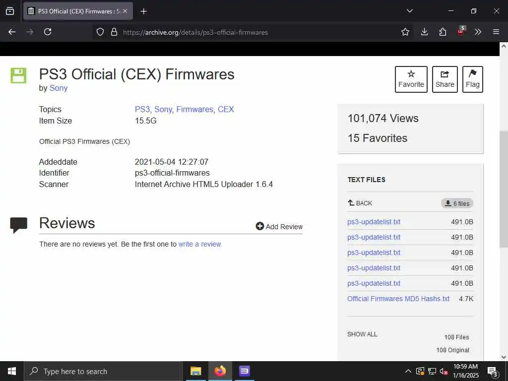Click the muted volume tray icon
This screenshot has width=508, height=381.
tap(444, 371)
